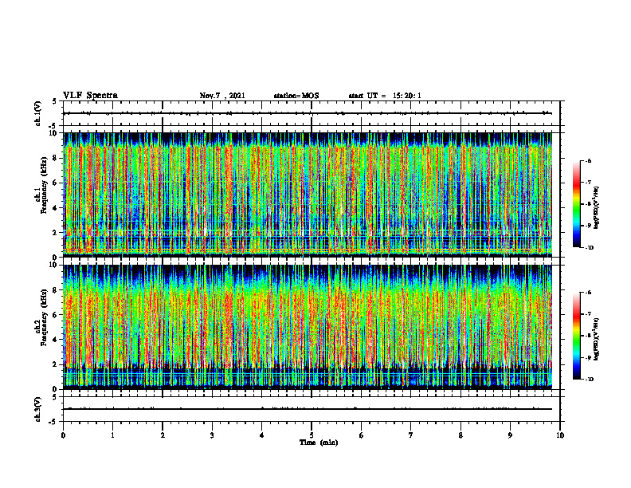Click the "station=MOS" header label
The height and width of the screenshot is (488, 631).
point(296,96)
